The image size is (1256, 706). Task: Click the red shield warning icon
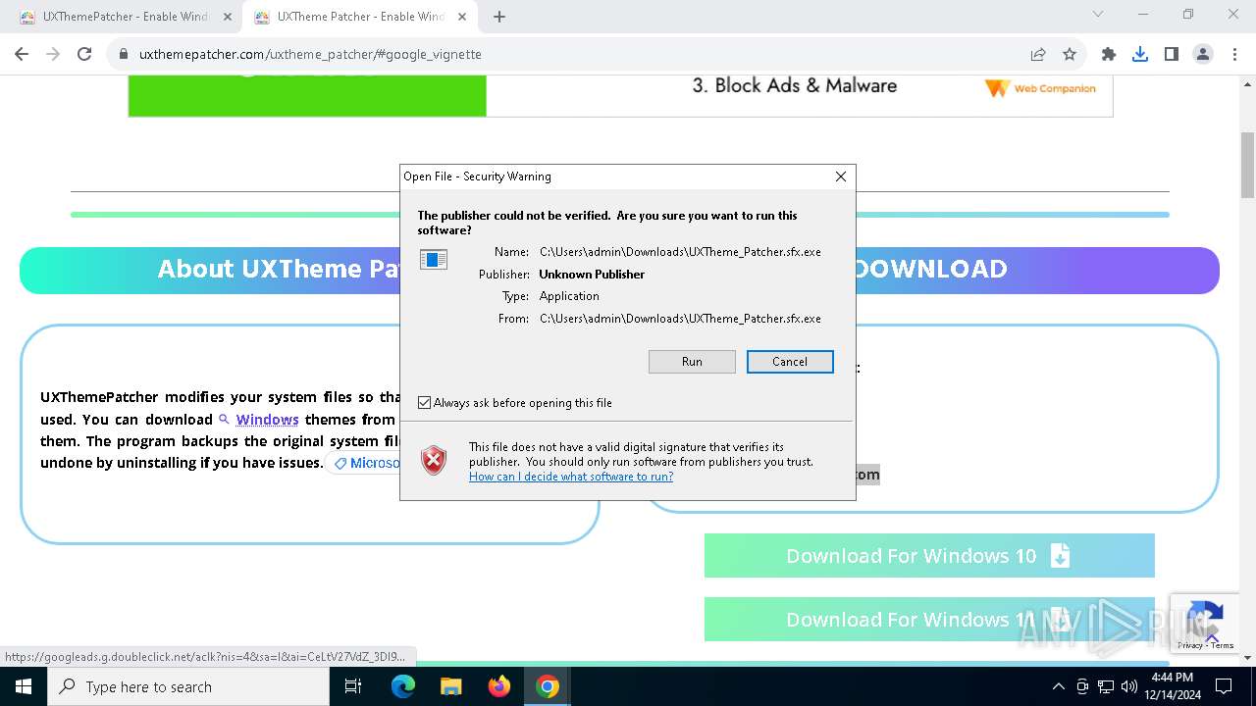(x=434, y=460)
